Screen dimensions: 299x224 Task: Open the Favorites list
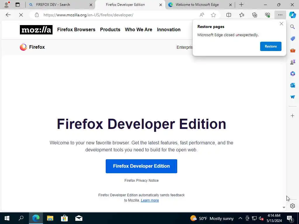[x=241, y=15]
